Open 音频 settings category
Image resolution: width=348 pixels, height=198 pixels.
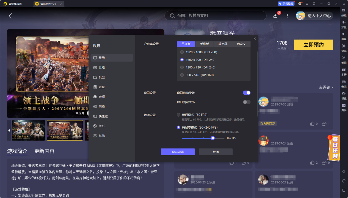tap(112, 97)
